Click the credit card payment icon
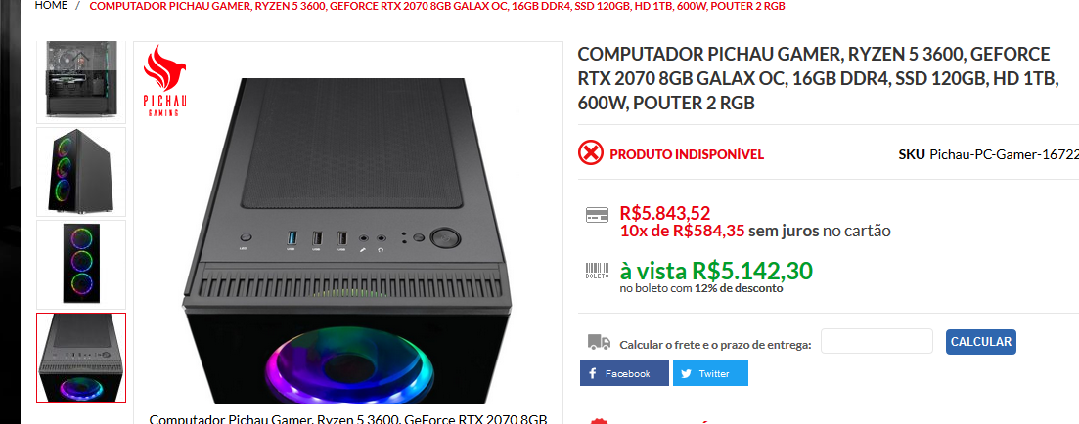 (597, 214)
